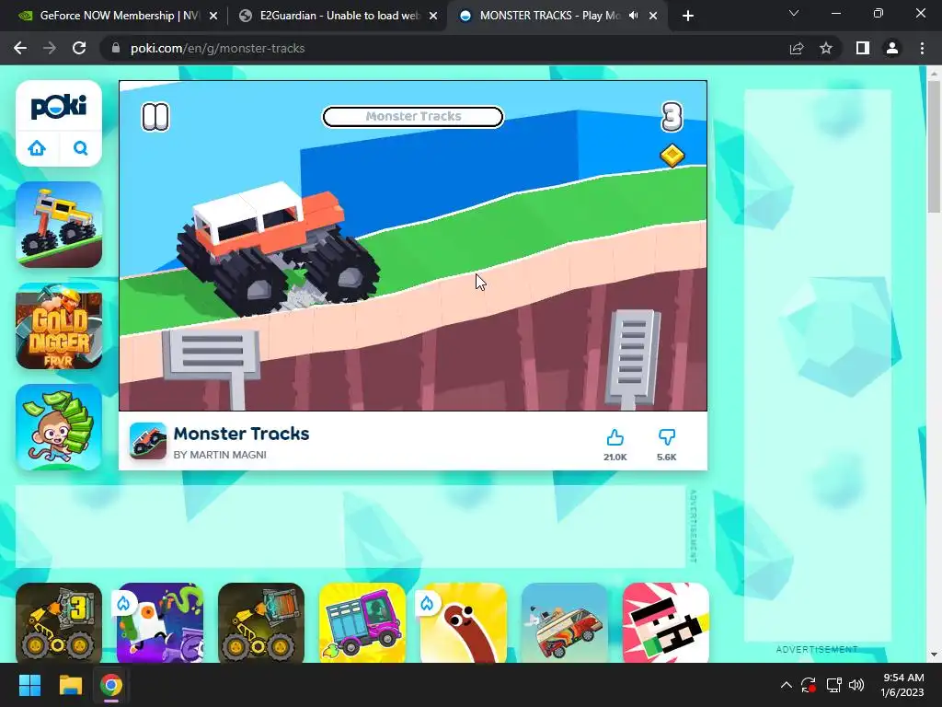Click scrollbar down arrow
The height and width of the screenshot is (707, 942).
tap(934, 655)
